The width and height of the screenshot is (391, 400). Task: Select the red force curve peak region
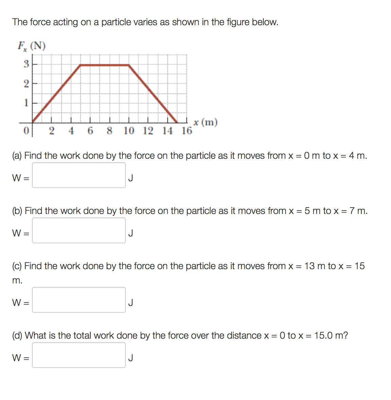104,65
